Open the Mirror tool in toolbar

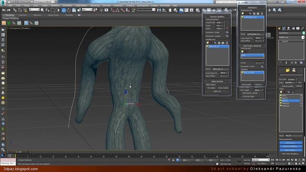pos(159,10)
